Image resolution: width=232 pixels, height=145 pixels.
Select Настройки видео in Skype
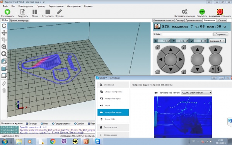coord(113,113)
